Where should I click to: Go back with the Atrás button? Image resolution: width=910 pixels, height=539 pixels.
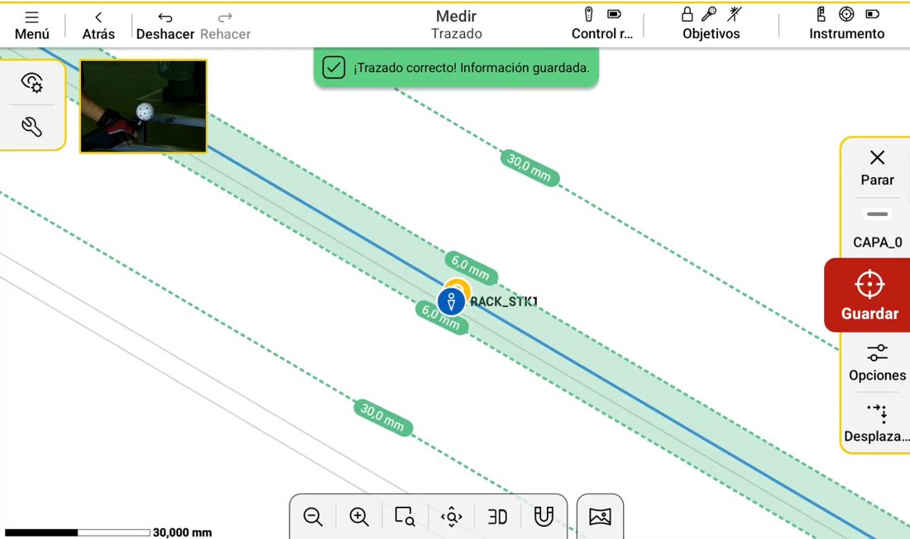click(98, 26)
